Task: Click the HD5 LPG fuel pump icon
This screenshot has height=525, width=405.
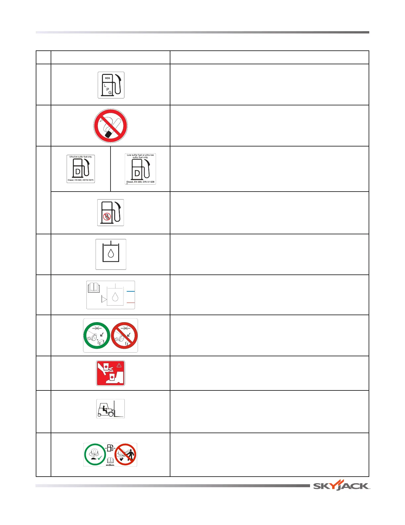Action: coord(111,85)
